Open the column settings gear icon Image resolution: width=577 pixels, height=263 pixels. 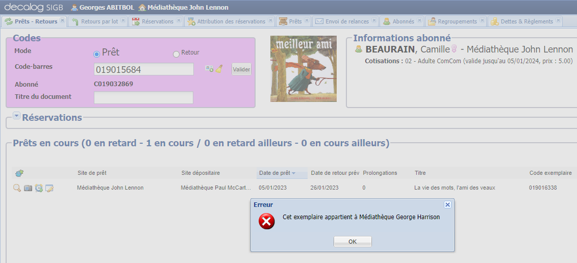tap(19, 173)
